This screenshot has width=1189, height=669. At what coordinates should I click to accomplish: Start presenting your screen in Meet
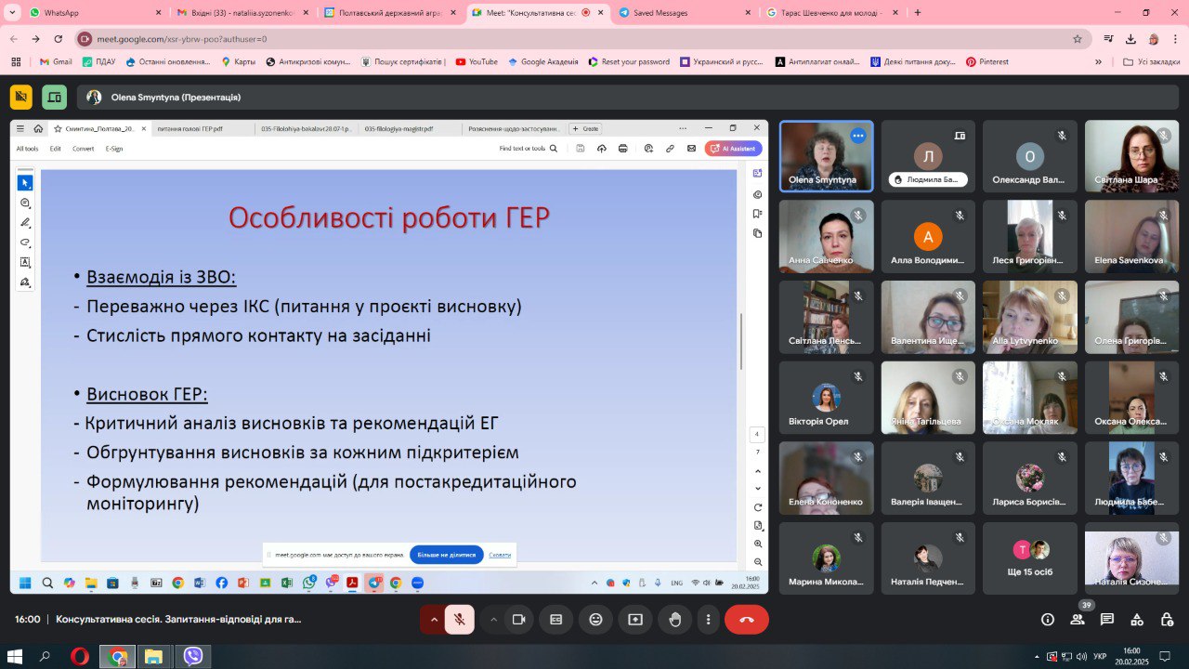(635, 620)
